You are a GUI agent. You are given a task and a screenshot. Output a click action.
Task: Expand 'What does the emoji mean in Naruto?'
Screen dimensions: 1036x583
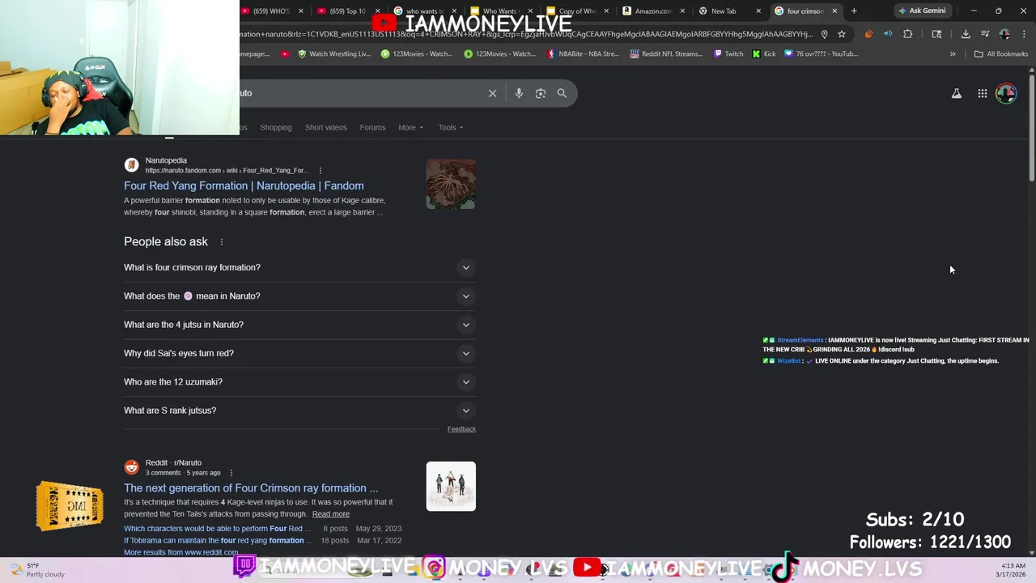point(299,296)
